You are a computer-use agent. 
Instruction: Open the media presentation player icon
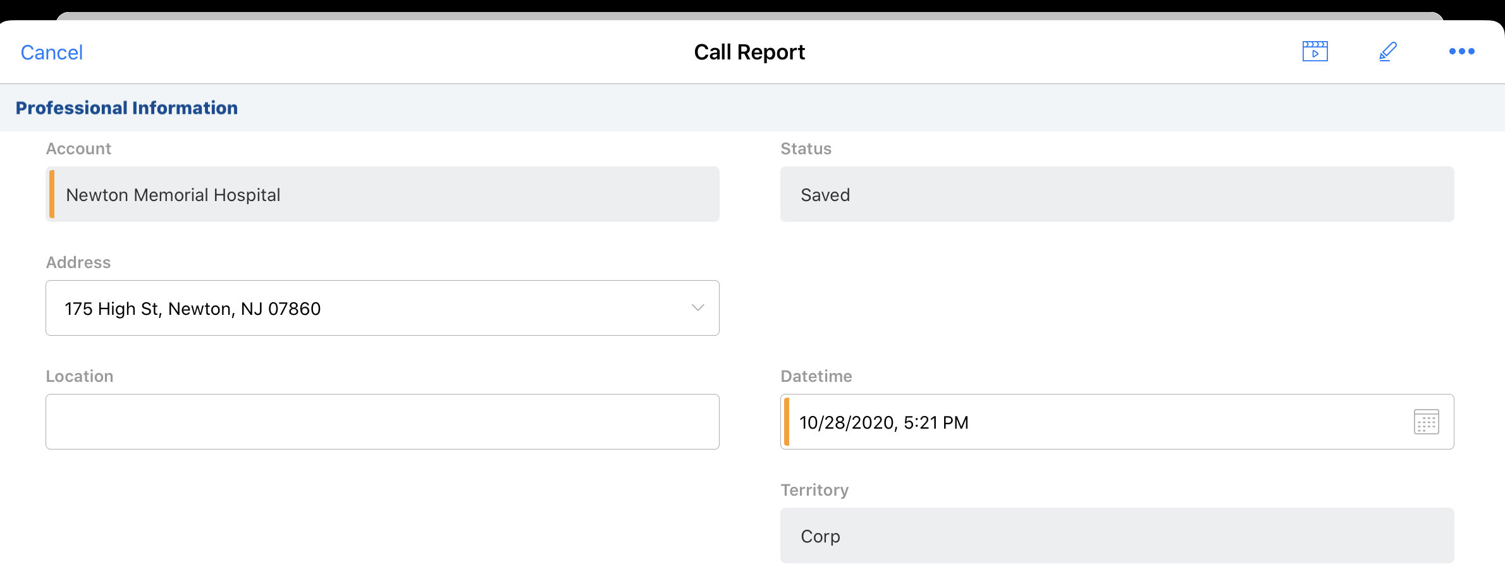click(x=1315, y=51)
